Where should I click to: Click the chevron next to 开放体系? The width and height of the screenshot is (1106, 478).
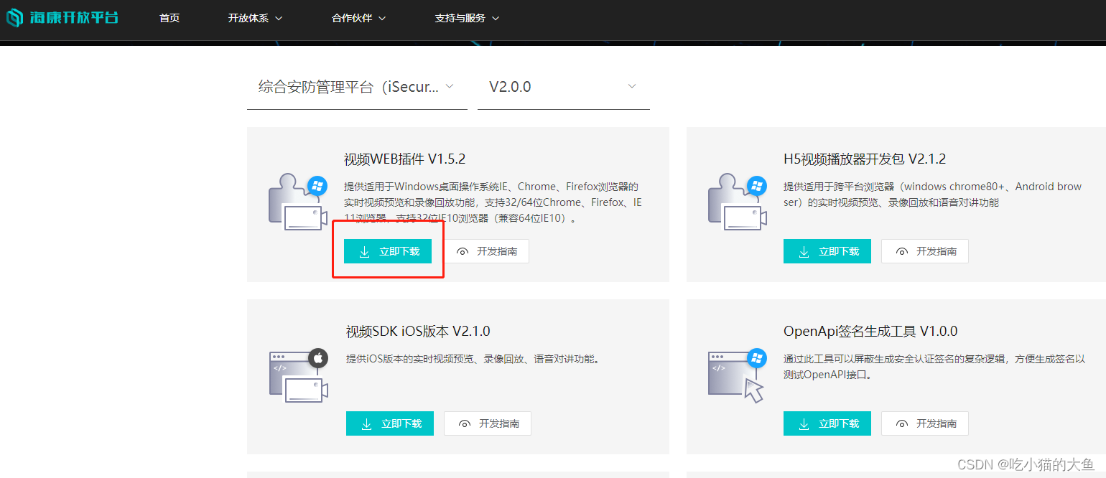pyautogui.click(x=279, y=18)
